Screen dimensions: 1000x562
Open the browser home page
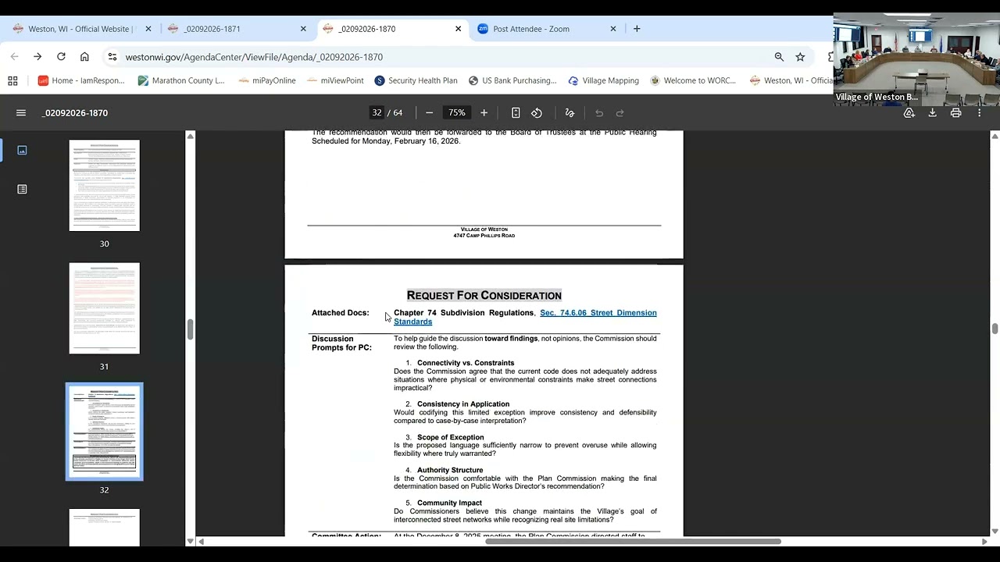[84, 57]
